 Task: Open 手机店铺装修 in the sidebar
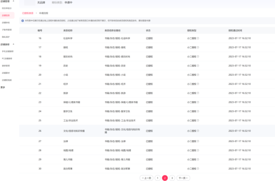pyautogui.click(x=7, y=51)
